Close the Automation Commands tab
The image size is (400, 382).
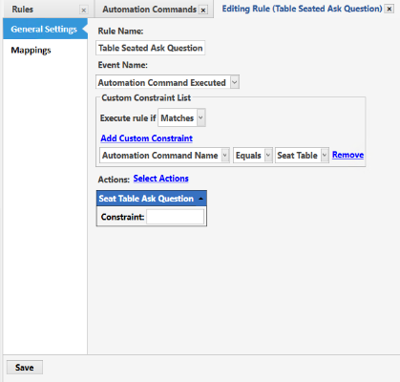pos(203,11)
